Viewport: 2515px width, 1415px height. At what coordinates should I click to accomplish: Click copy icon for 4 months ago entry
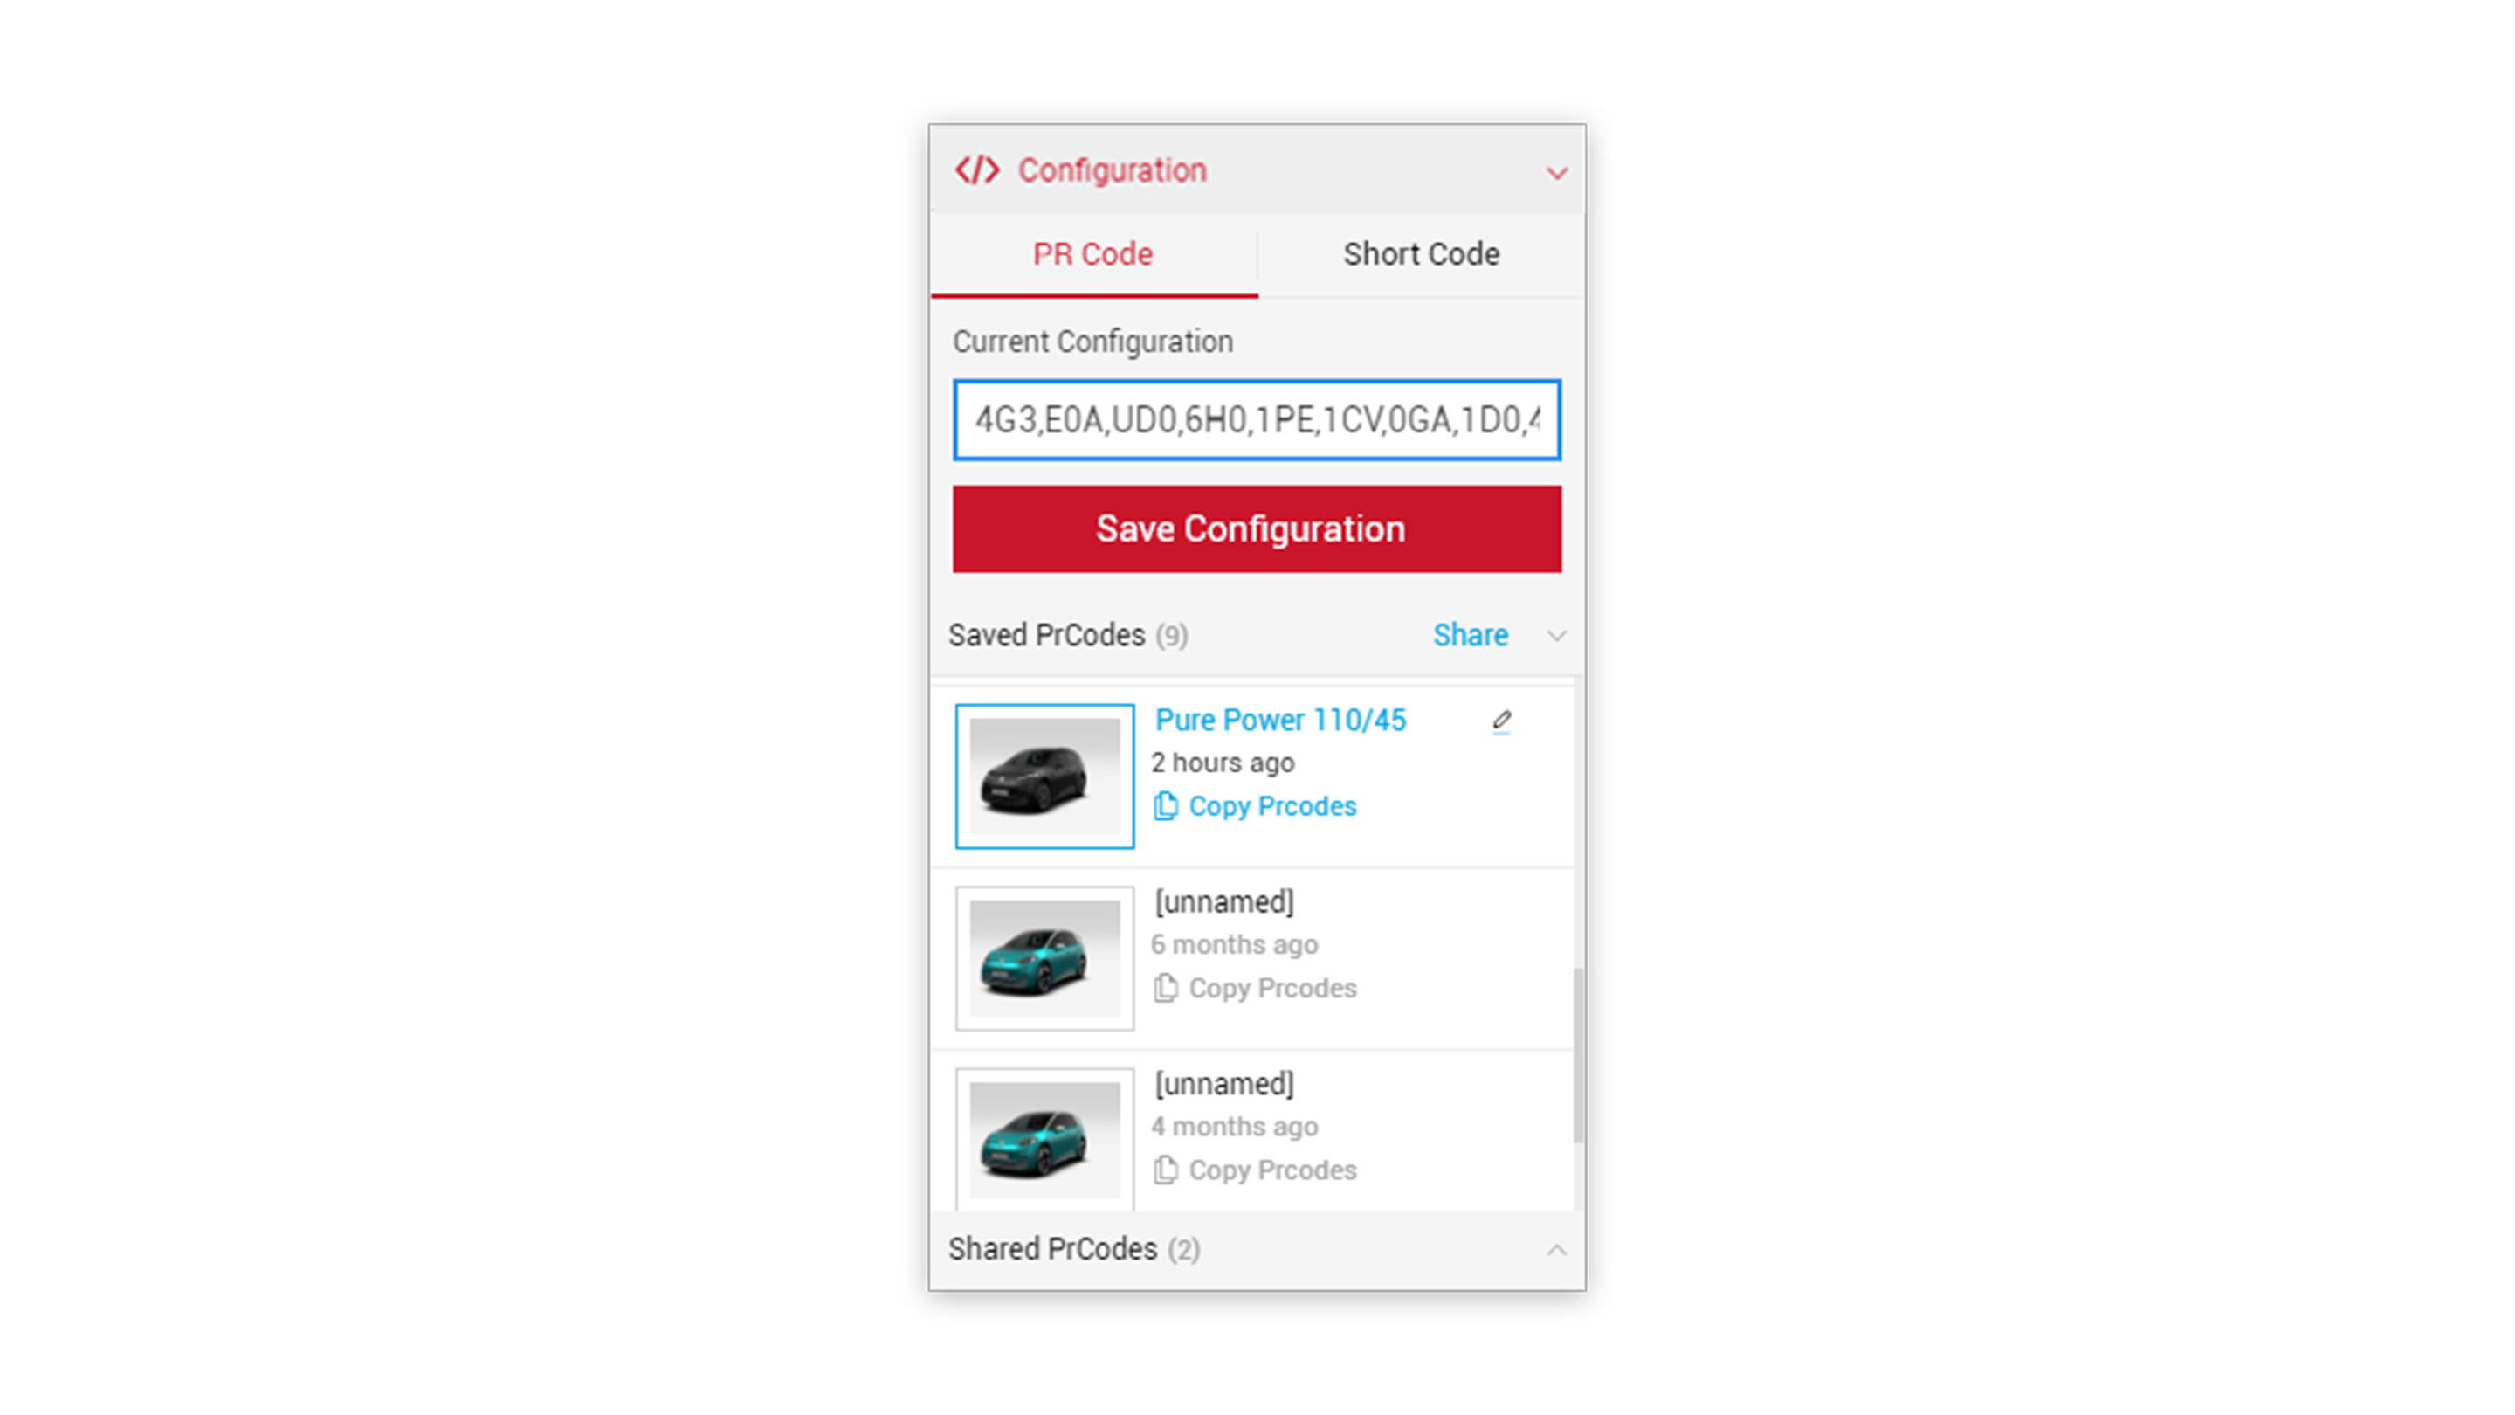[1166, 1170]
